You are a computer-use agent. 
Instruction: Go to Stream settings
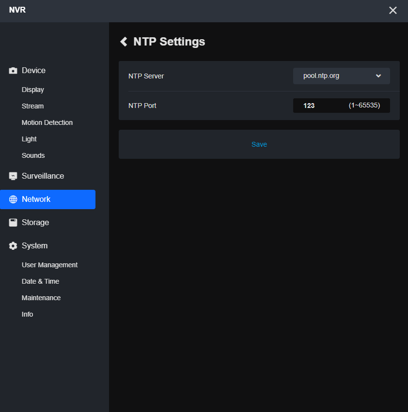(x=32, y=106)
